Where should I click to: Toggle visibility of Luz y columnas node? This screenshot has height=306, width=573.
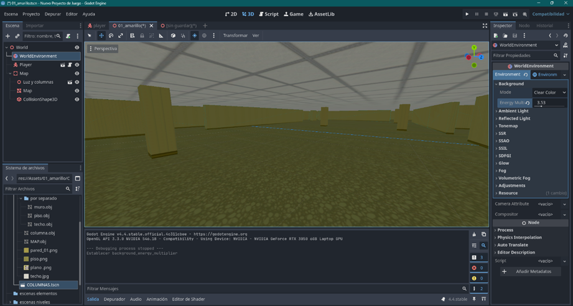click(77, 82)
